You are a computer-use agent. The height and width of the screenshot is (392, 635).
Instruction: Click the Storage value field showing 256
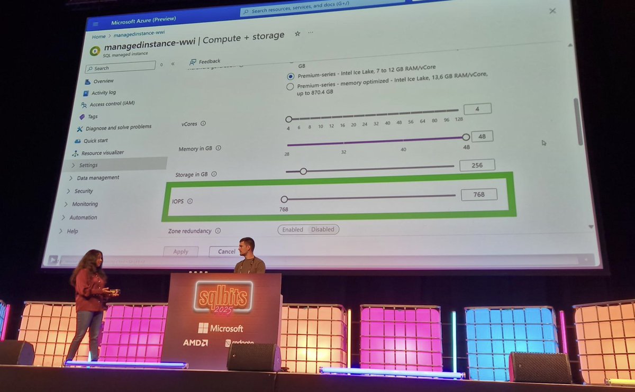pos(477,165)
